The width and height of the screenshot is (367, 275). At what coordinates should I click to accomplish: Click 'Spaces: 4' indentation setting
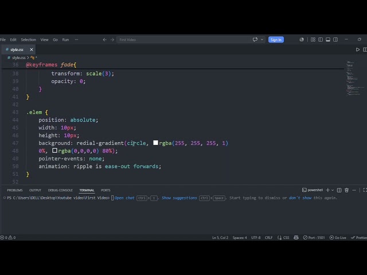click(x=240, y=238)
